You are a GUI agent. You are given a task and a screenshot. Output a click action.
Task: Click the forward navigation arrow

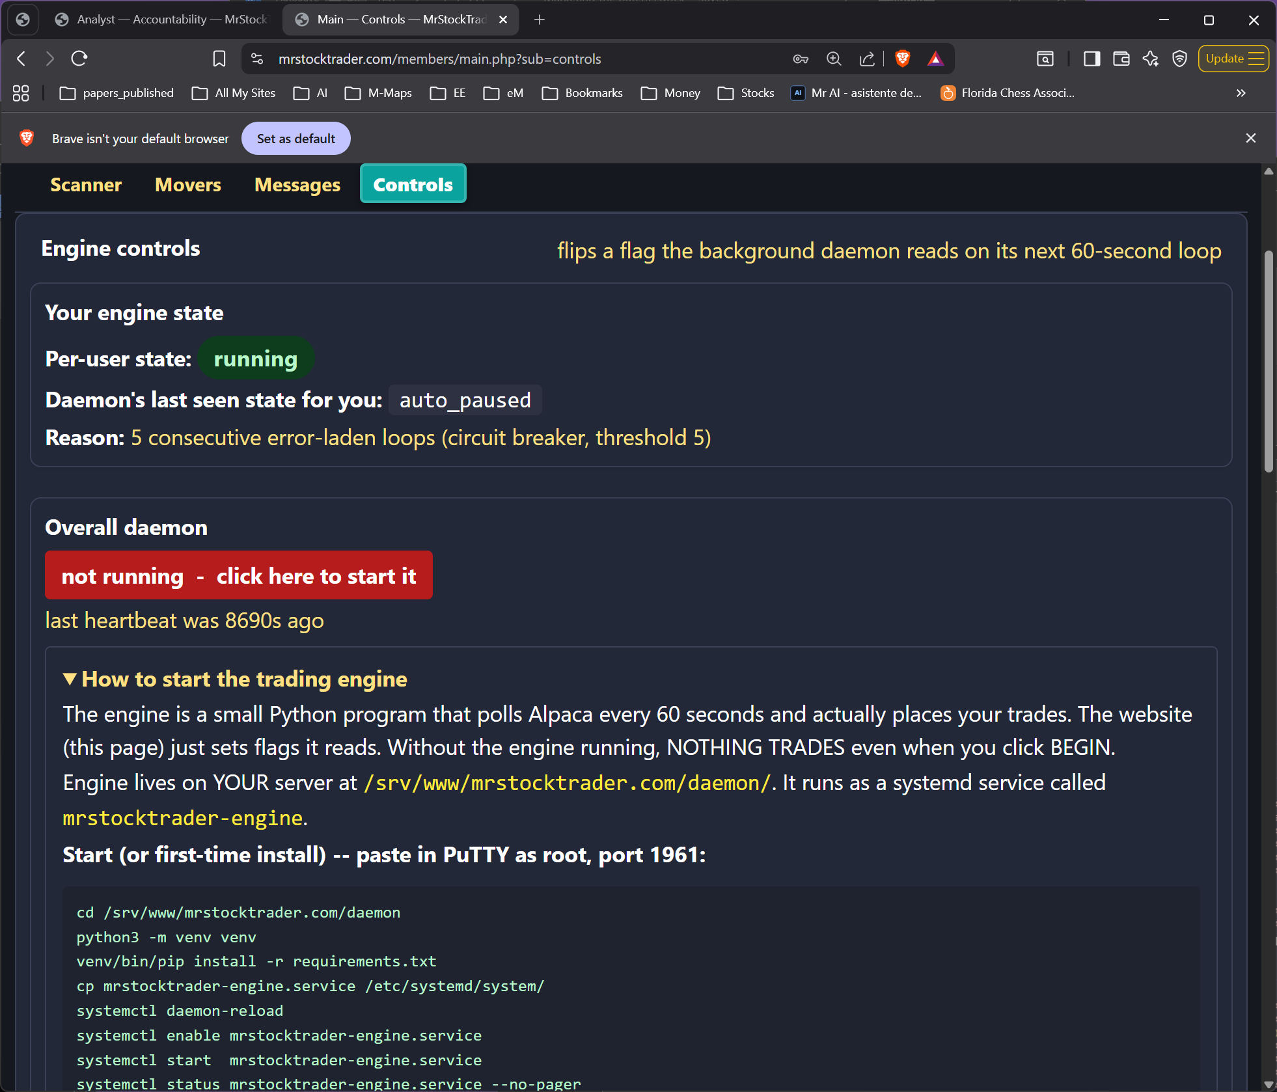(50, 59)
